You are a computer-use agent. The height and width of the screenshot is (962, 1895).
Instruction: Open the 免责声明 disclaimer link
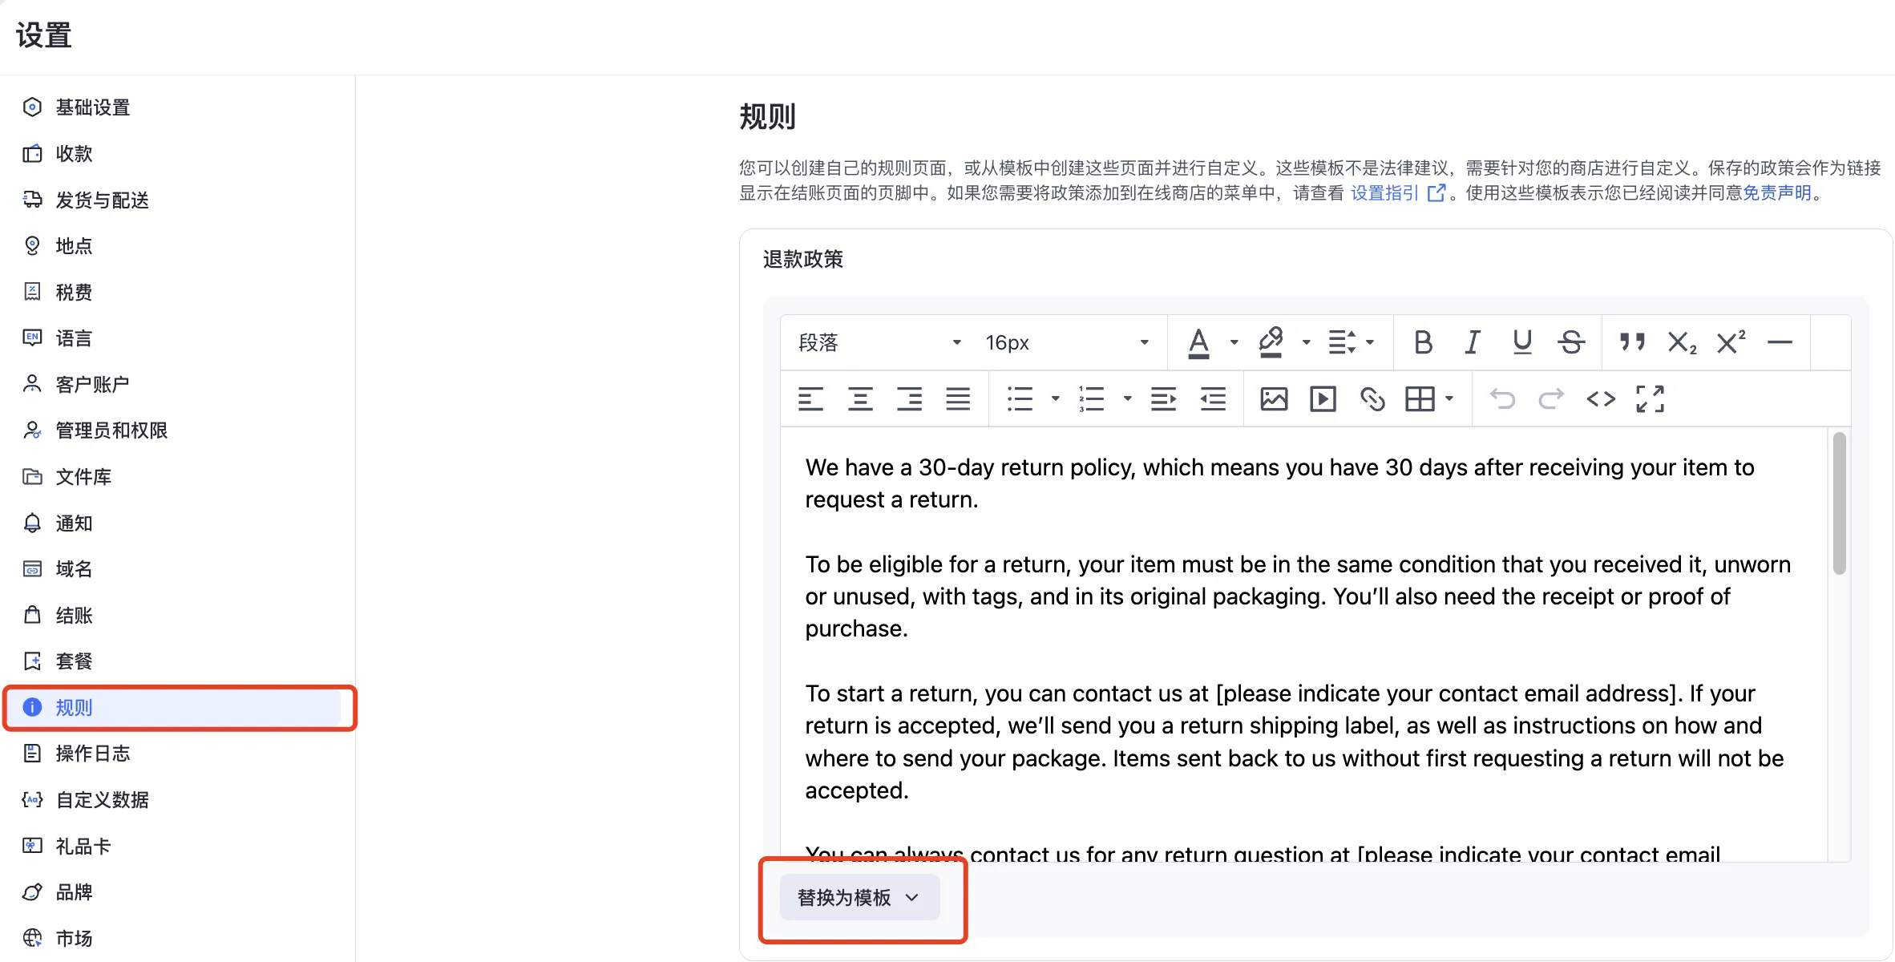click(x=1776, y=193)
